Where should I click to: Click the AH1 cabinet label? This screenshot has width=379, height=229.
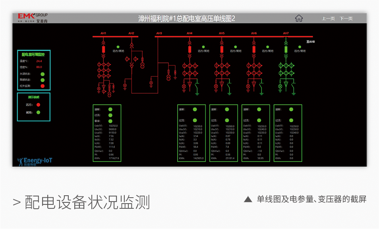(x=103, y=33)
